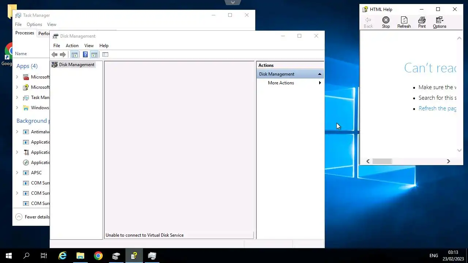Open taskbar Search magnifier

point(26,256)
